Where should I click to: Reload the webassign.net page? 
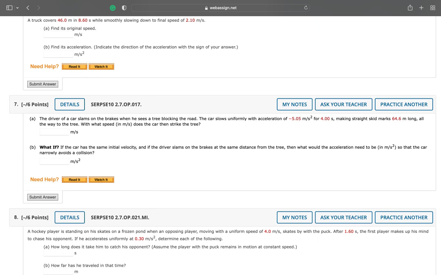306,8
